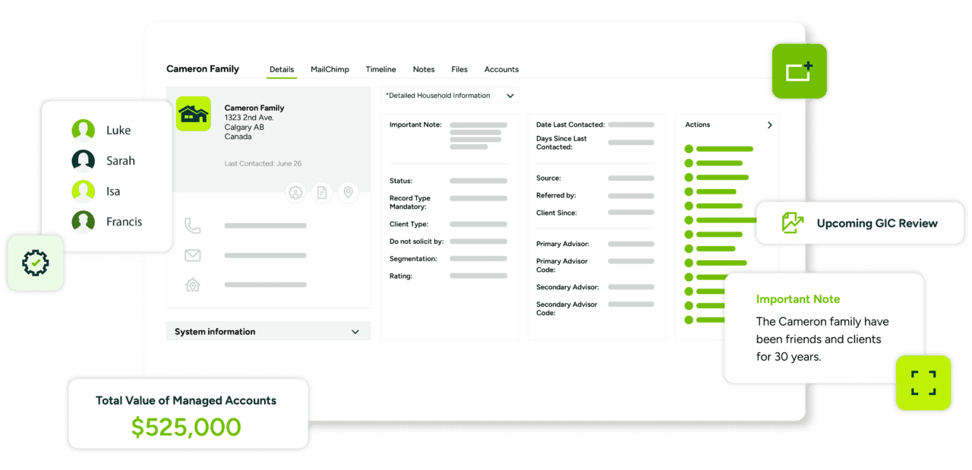
Task: Switch to the Accounts tab
Action: [x=501, y=69]
